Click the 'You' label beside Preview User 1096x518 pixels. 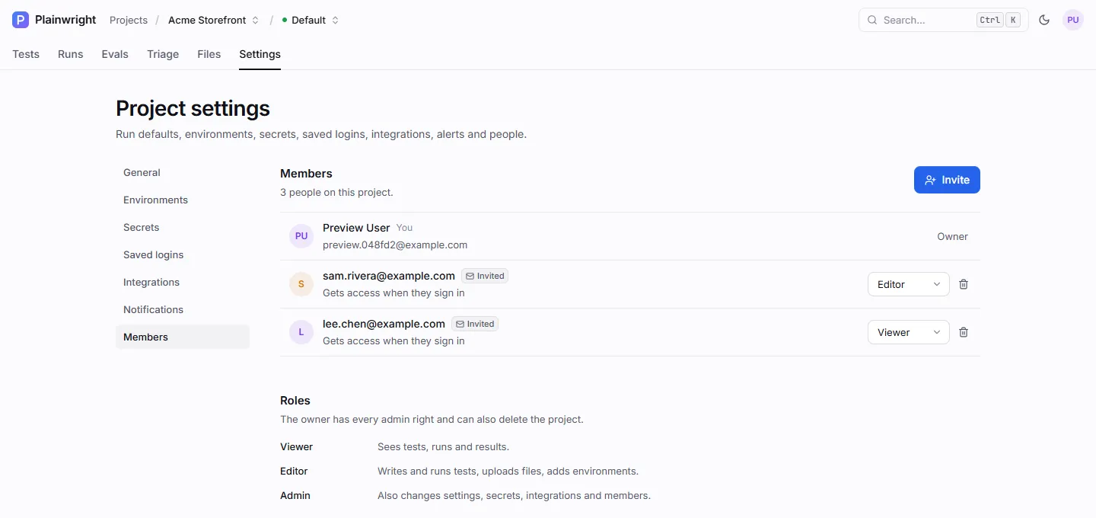tap(404, 228)
